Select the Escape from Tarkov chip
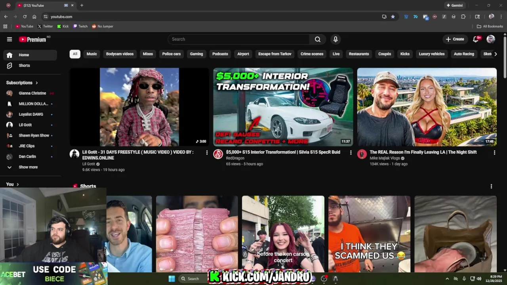The image size is (507, 285). [x=275, y=54]
